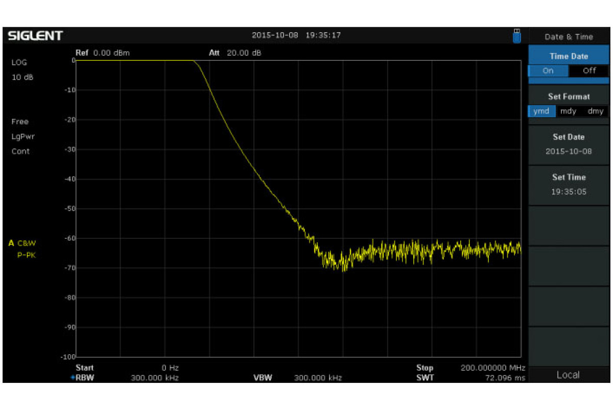Click the Free trigger label
This screenshot has height=409, width=613.
point(20,122)
